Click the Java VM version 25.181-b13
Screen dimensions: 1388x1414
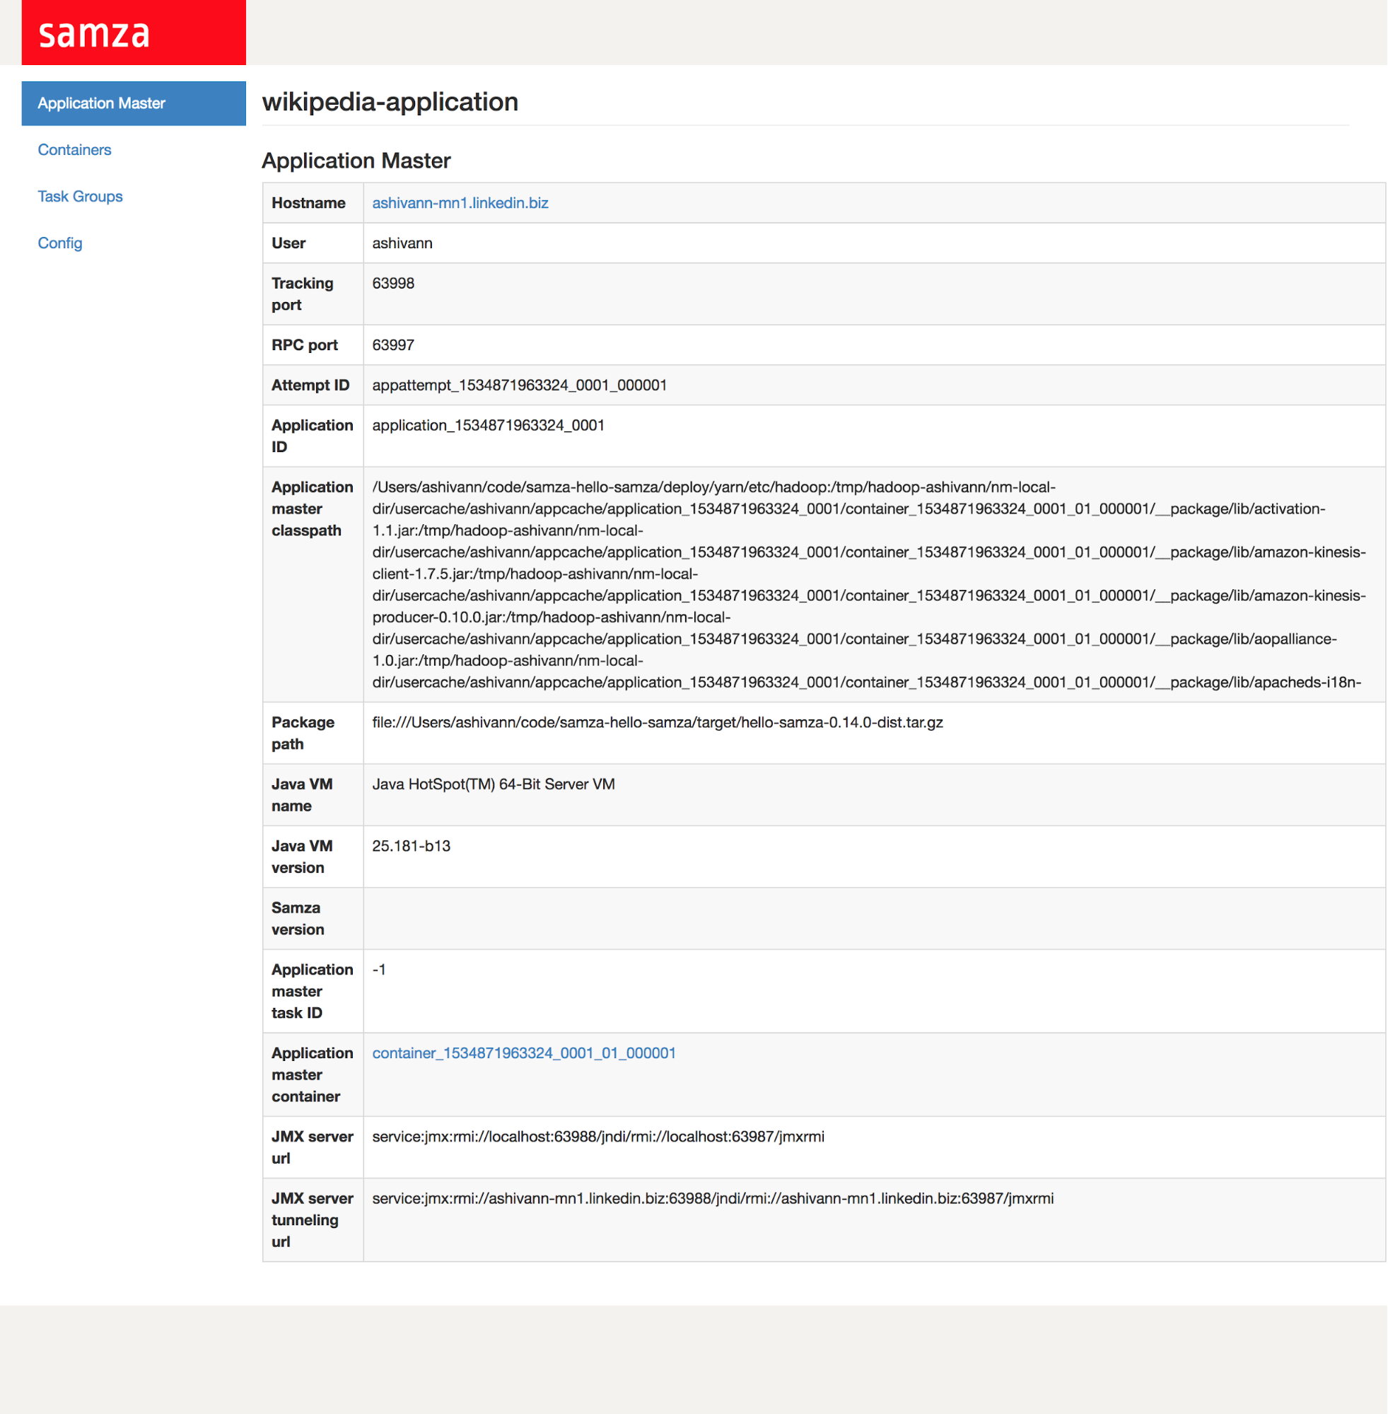coord(411,847)
